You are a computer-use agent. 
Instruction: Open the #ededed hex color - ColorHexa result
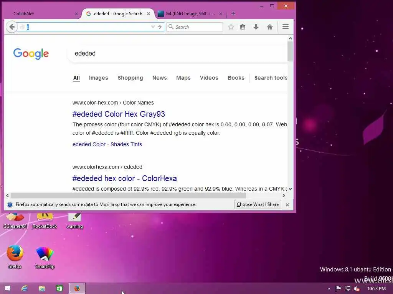(x=125, y=178)
